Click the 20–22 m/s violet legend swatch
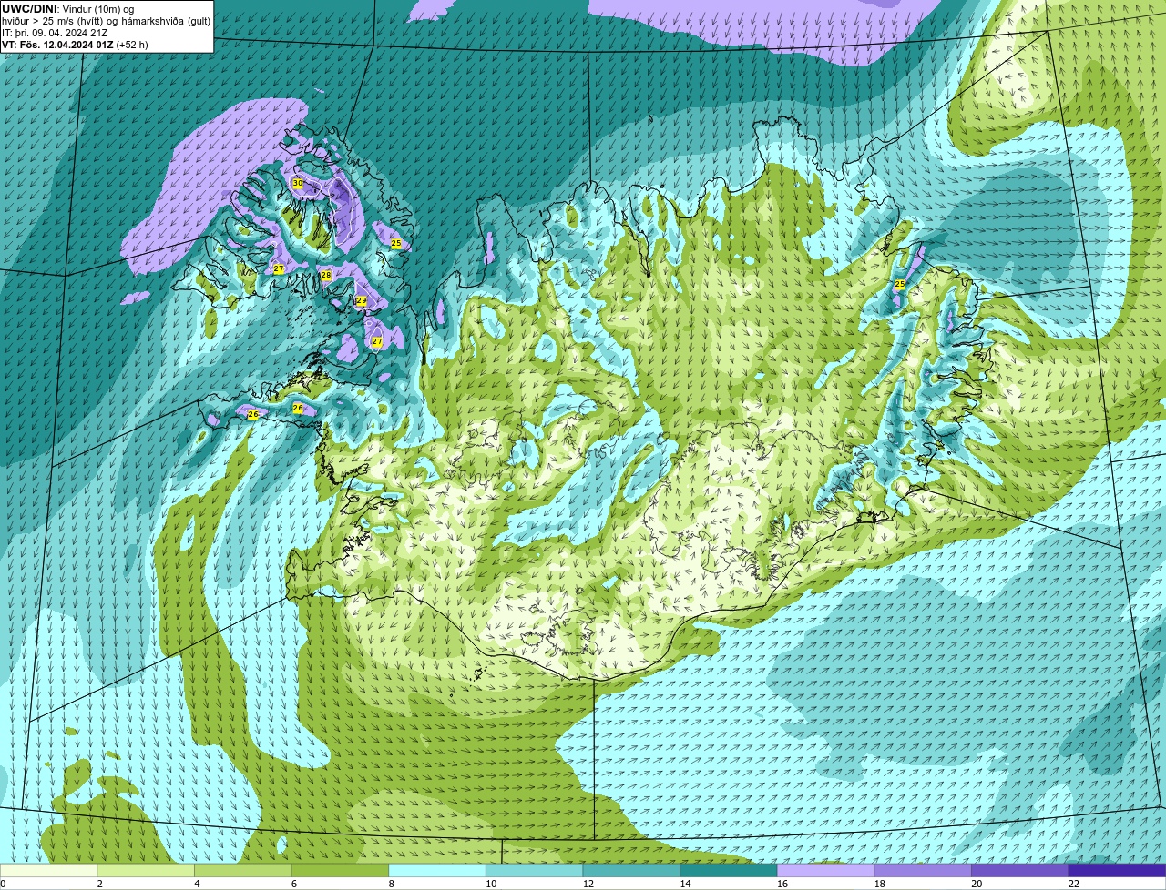The height and width of the screenshot is (890, 1166). [1020, 870]
